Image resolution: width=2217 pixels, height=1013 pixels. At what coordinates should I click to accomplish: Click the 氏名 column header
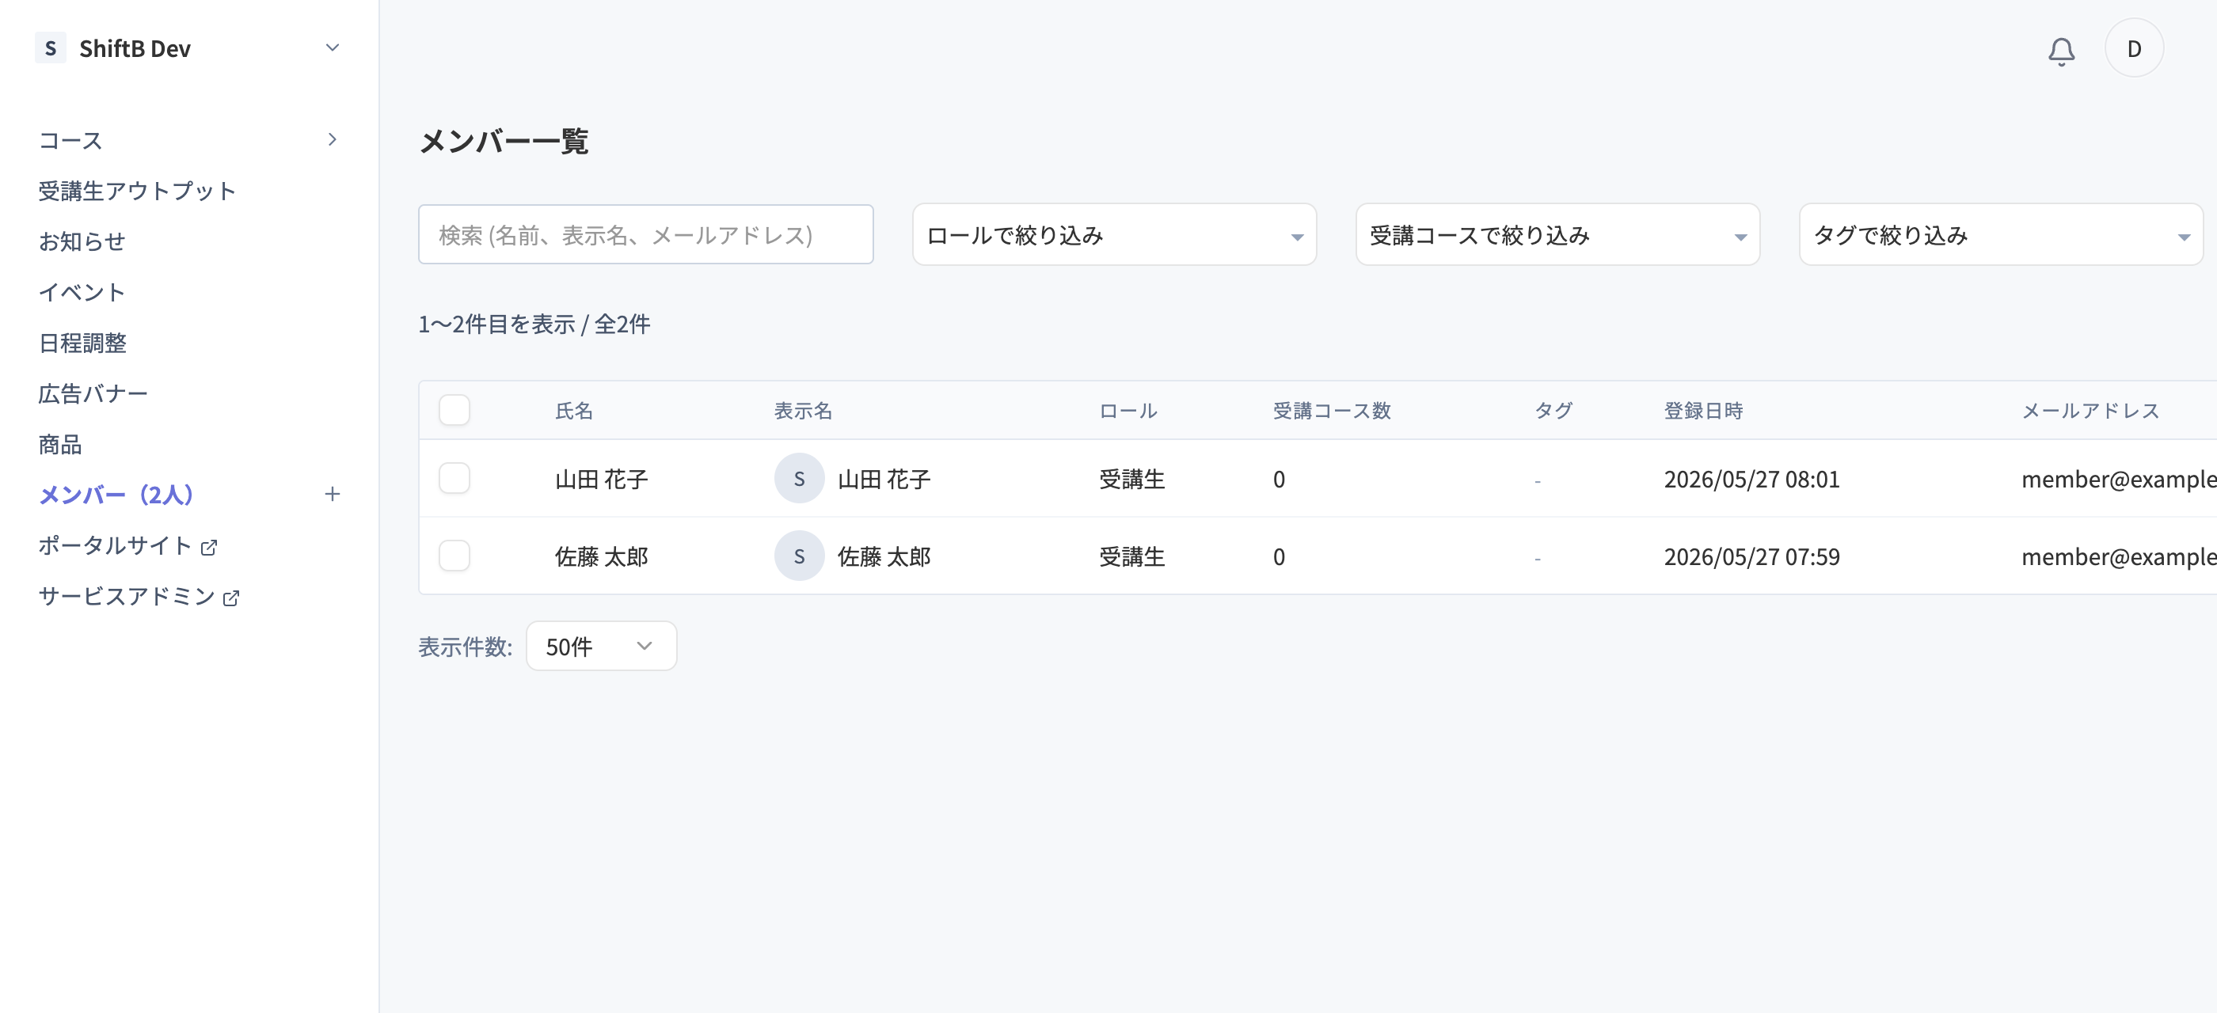tap(574, 411)
